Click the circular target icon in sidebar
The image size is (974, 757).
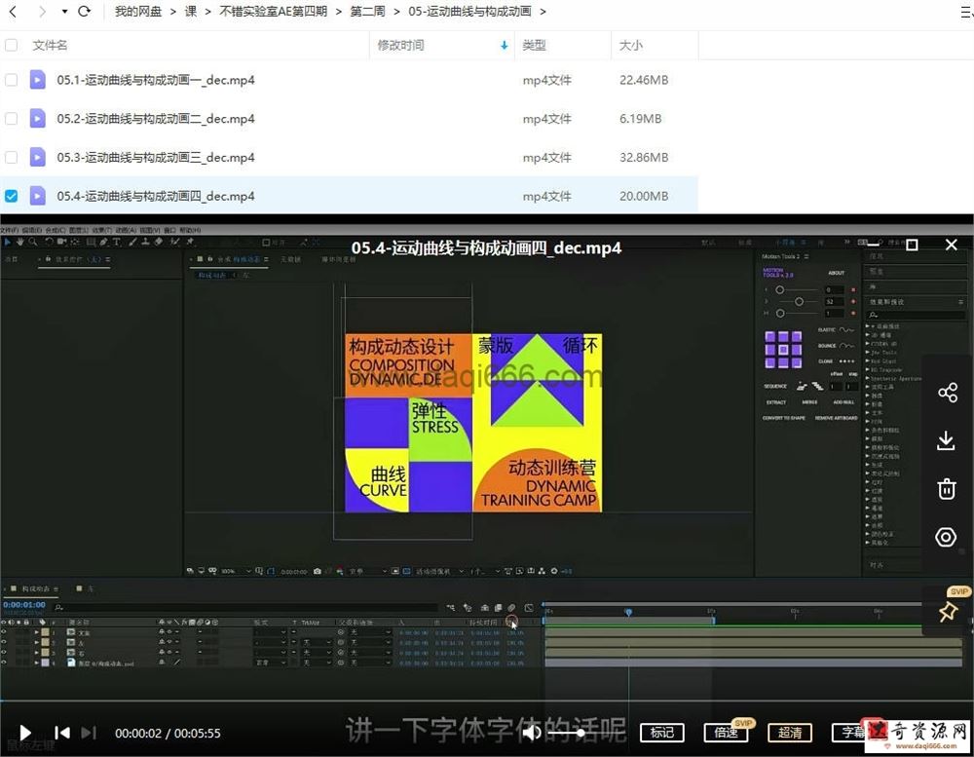[946, 537]
